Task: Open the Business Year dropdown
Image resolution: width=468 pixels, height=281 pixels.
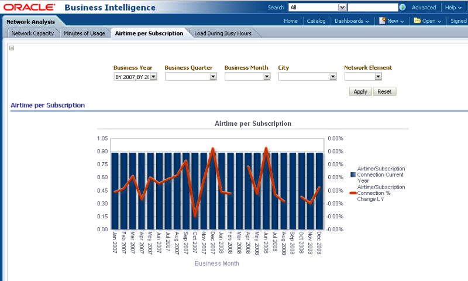Action: coord(153,77)
